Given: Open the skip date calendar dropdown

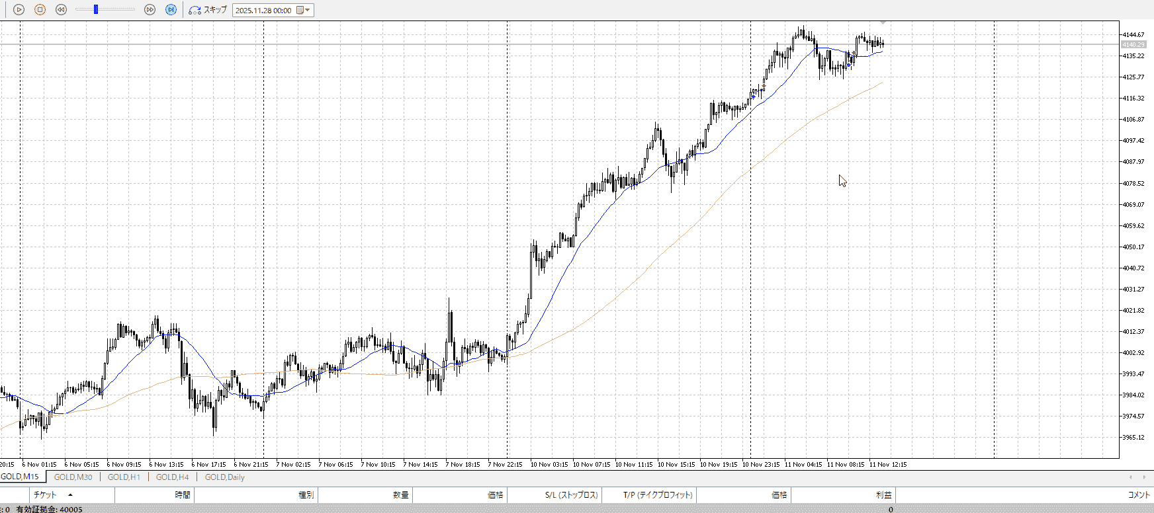Looking at the screenshot, I should (304, 11).
